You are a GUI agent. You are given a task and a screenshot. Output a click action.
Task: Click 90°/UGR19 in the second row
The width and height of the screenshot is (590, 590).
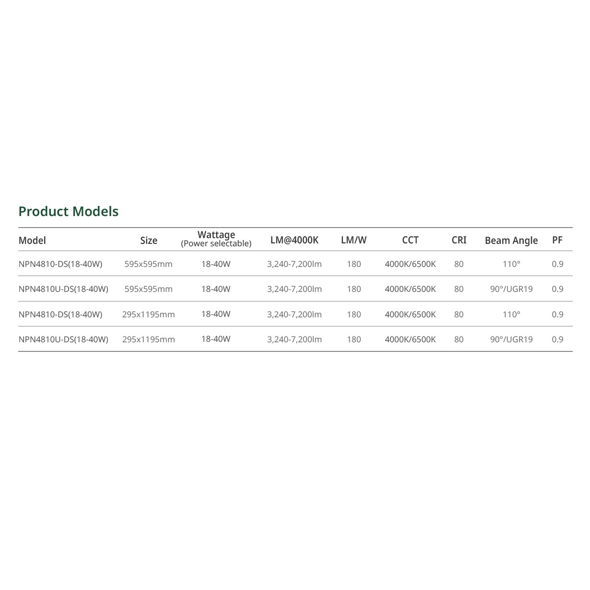(511, 289)
